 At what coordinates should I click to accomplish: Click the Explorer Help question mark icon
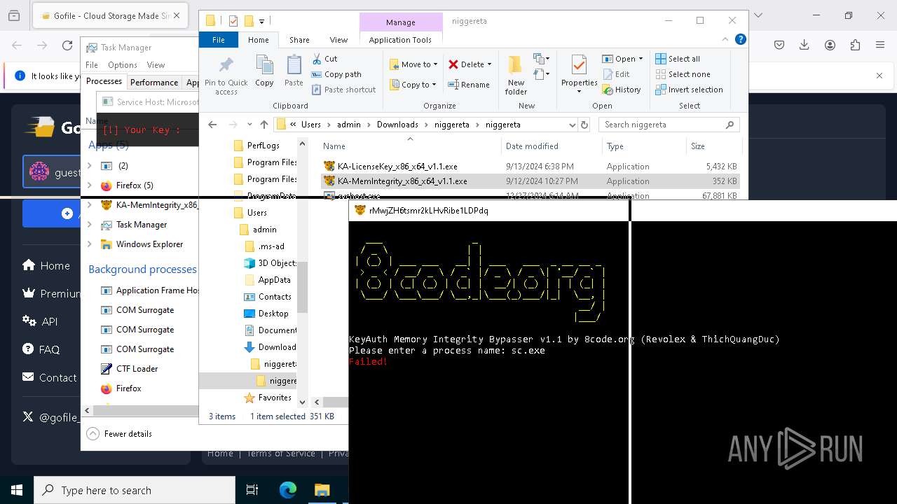point(740,40)
